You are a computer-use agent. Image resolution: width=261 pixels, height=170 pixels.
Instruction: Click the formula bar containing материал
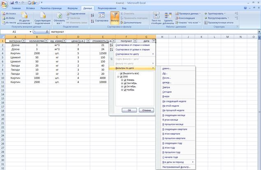point(153,32)
